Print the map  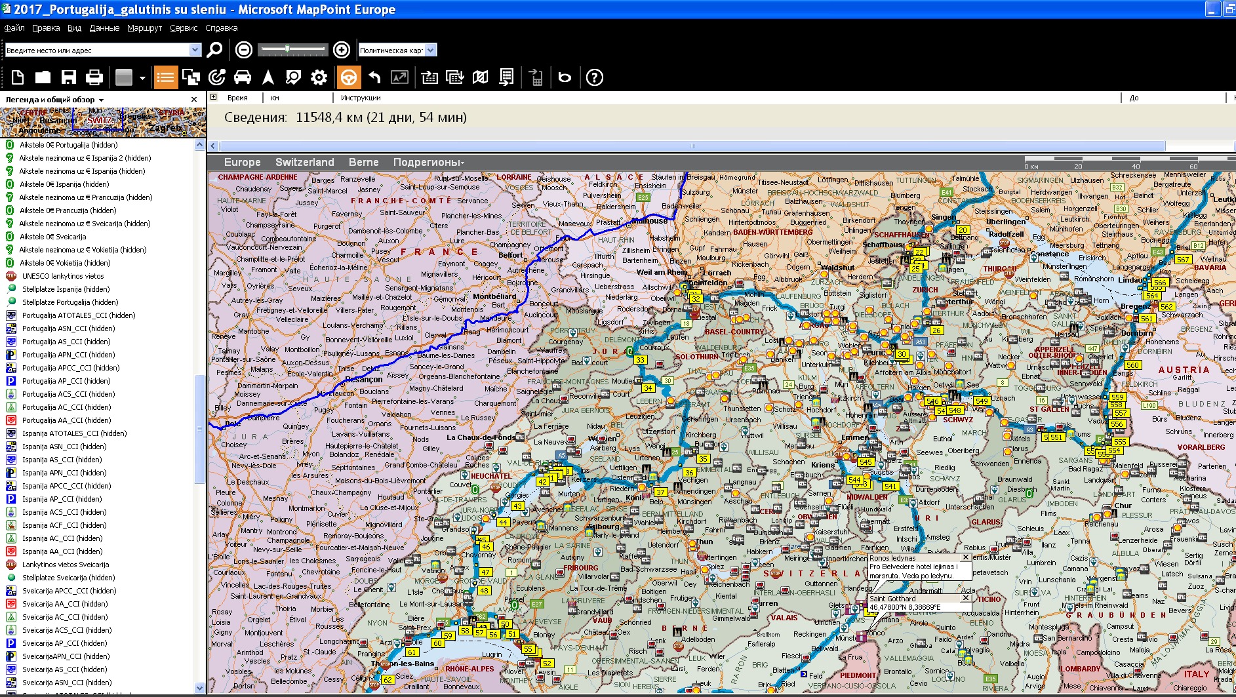coord(94,77)
